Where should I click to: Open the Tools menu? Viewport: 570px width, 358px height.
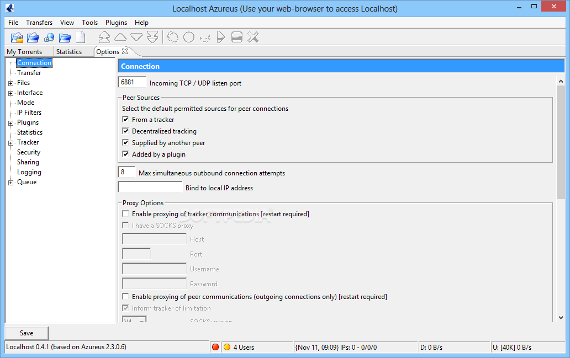coord(90,23)
